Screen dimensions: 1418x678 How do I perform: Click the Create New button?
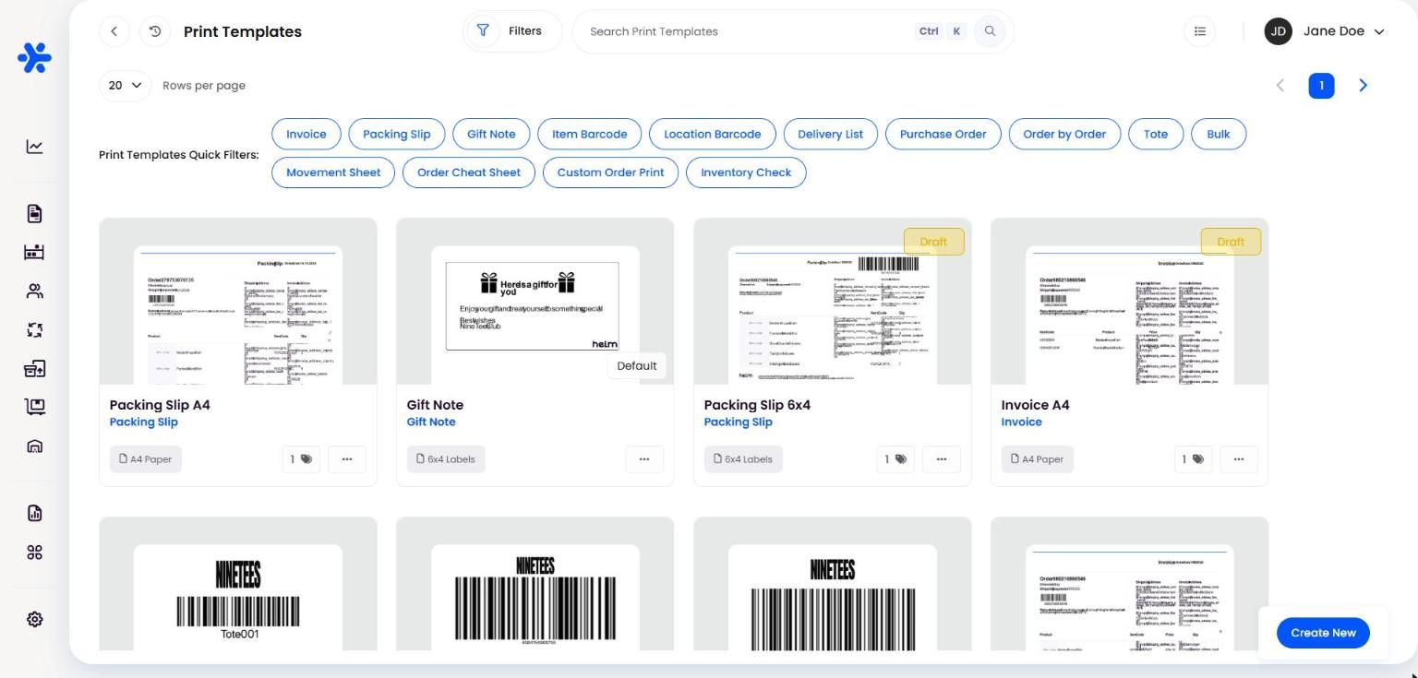(x=1324, y=633)
